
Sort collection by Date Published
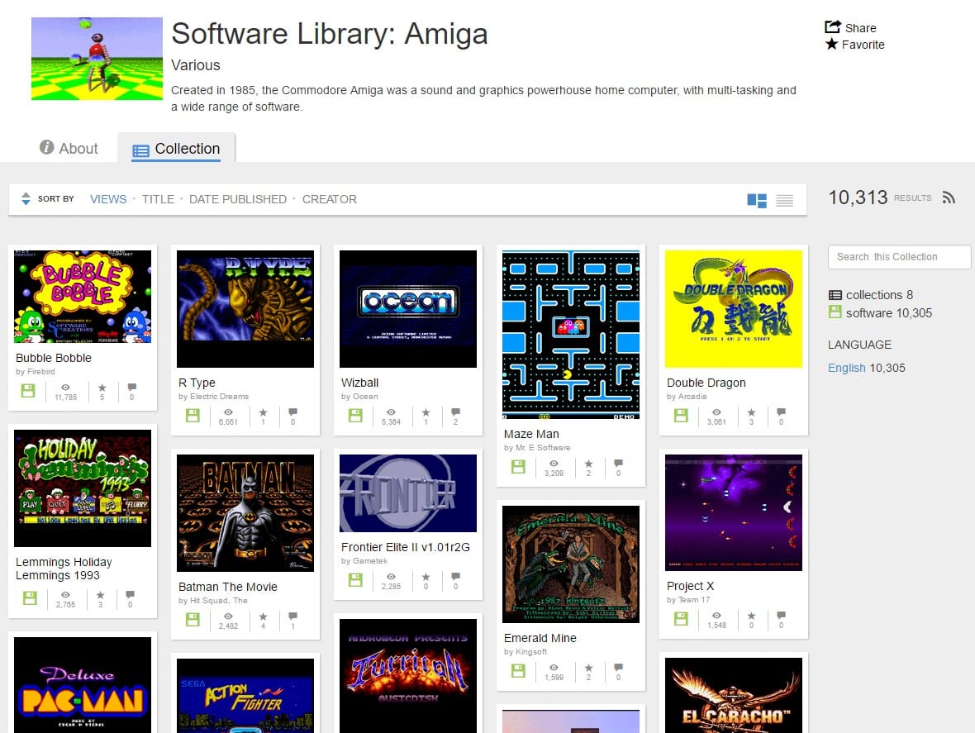point(237,199)
